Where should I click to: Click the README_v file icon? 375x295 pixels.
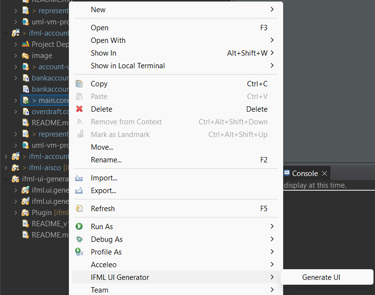pos(25,224)
